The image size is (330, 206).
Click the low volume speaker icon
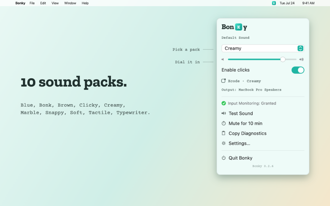pyautogui.click(x=223, y=60)
